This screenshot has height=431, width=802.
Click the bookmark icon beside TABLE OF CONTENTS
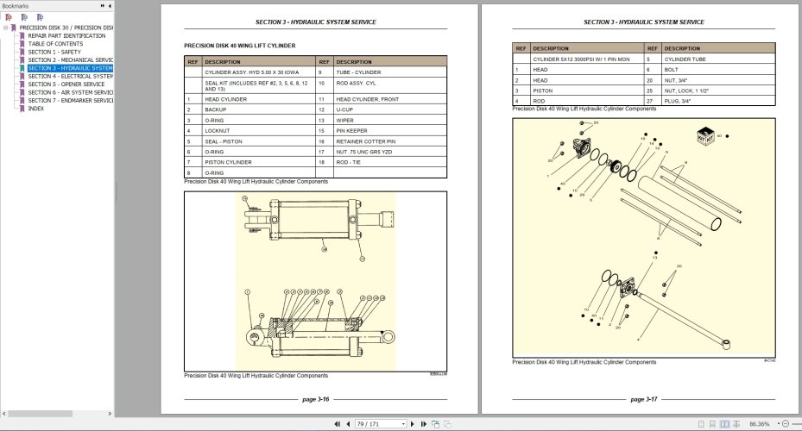[x=22, y=44]
